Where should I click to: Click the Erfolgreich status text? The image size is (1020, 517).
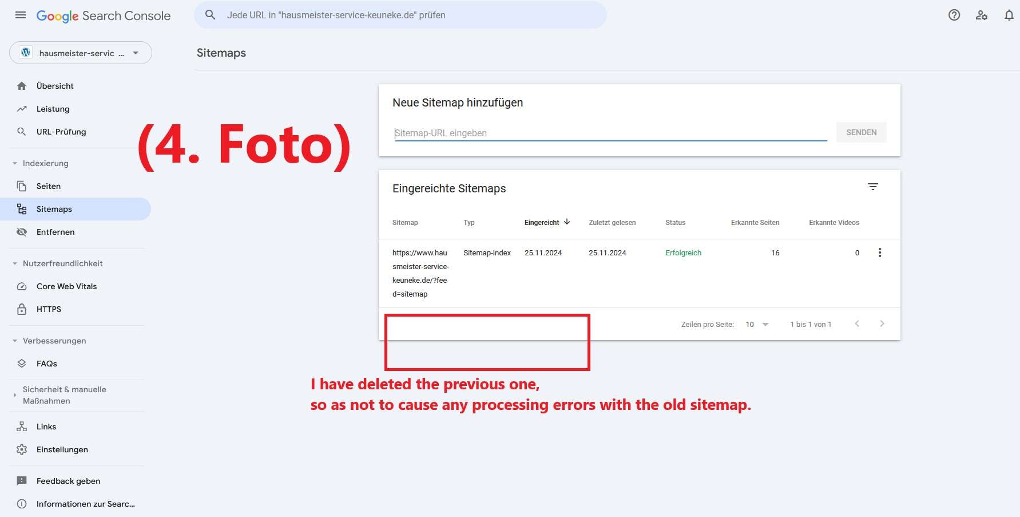coord(683,252)
